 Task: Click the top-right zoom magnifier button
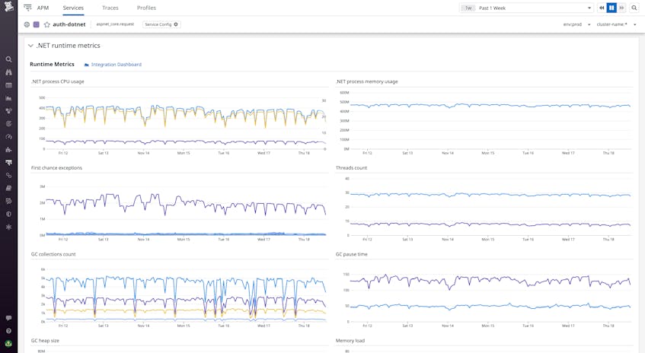point(634,8)
